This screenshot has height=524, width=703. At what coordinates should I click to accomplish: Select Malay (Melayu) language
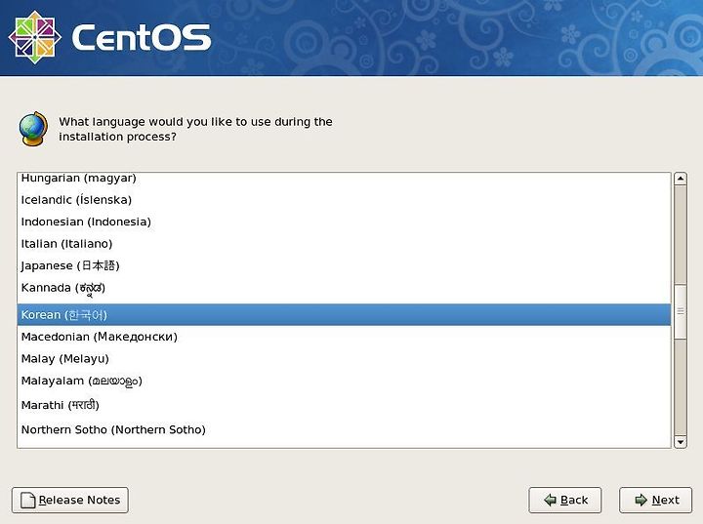pyautogui.click(x=344, y=358)
